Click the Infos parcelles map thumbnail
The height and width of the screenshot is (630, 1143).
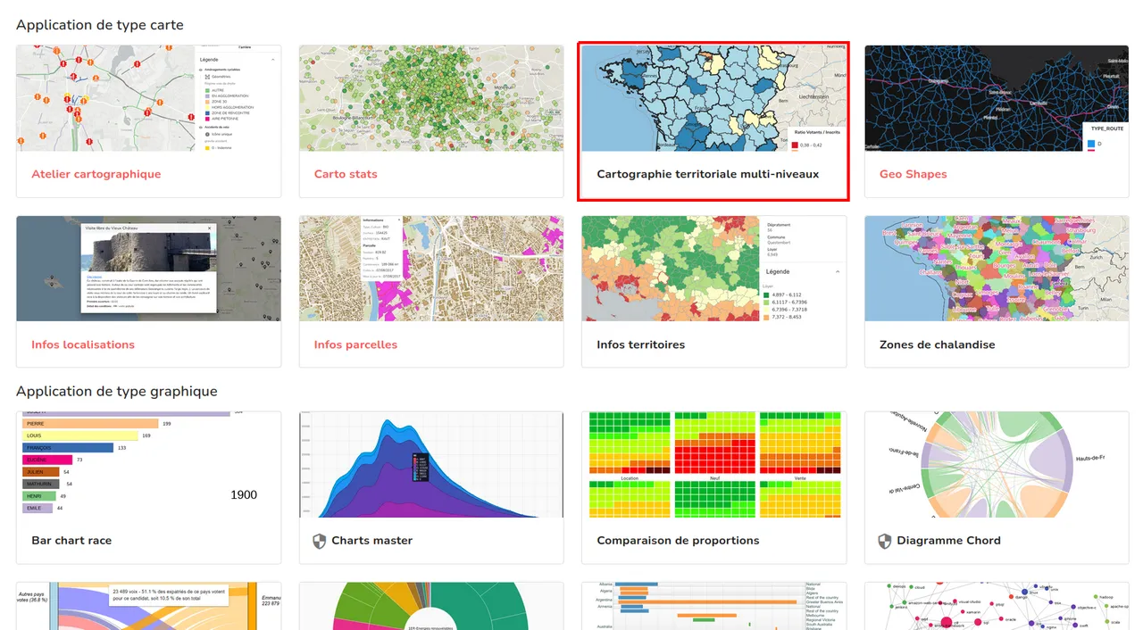point(431,269)
